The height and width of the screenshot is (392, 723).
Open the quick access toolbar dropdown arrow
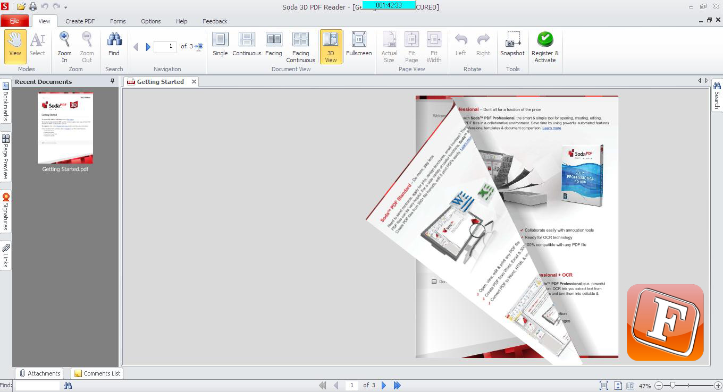click(x=66, y=7)
